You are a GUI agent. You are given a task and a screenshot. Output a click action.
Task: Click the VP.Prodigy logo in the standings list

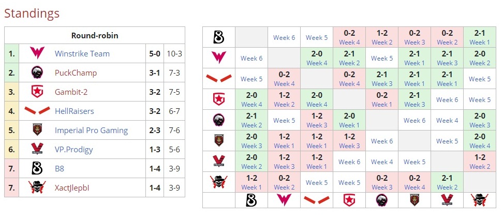[x=37, y=149]
